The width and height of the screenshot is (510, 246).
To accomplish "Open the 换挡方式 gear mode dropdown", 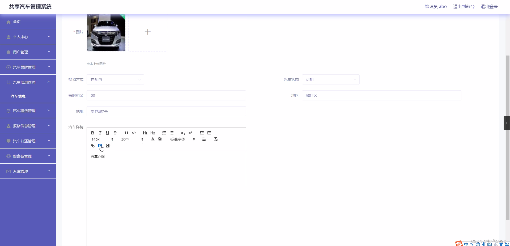I will click(115, 79).
